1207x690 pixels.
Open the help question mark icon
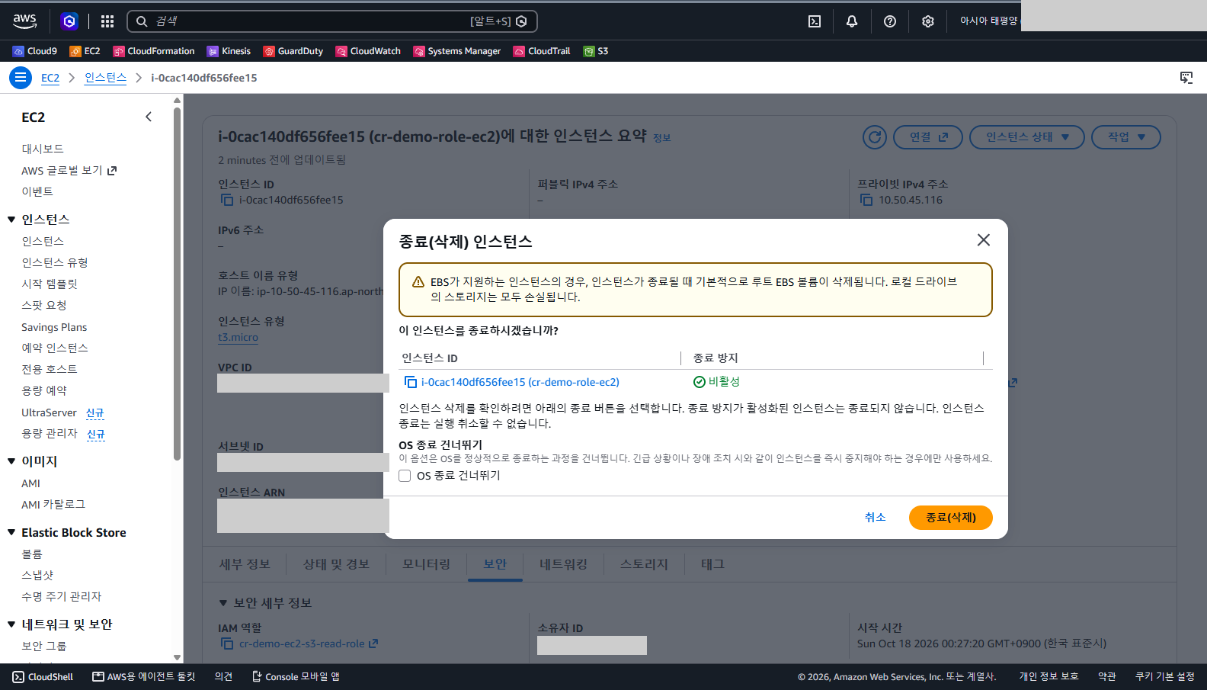890,21
